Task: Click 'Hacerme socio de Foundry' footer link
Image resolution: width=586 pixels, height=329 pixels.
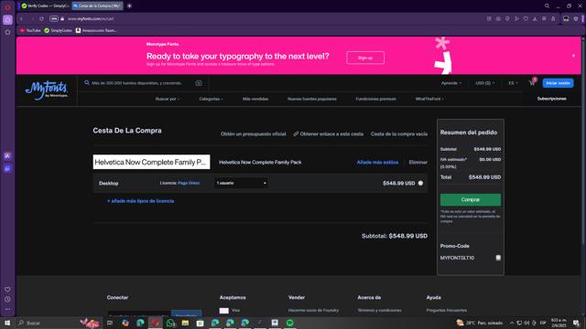Action: click(313, 311)
